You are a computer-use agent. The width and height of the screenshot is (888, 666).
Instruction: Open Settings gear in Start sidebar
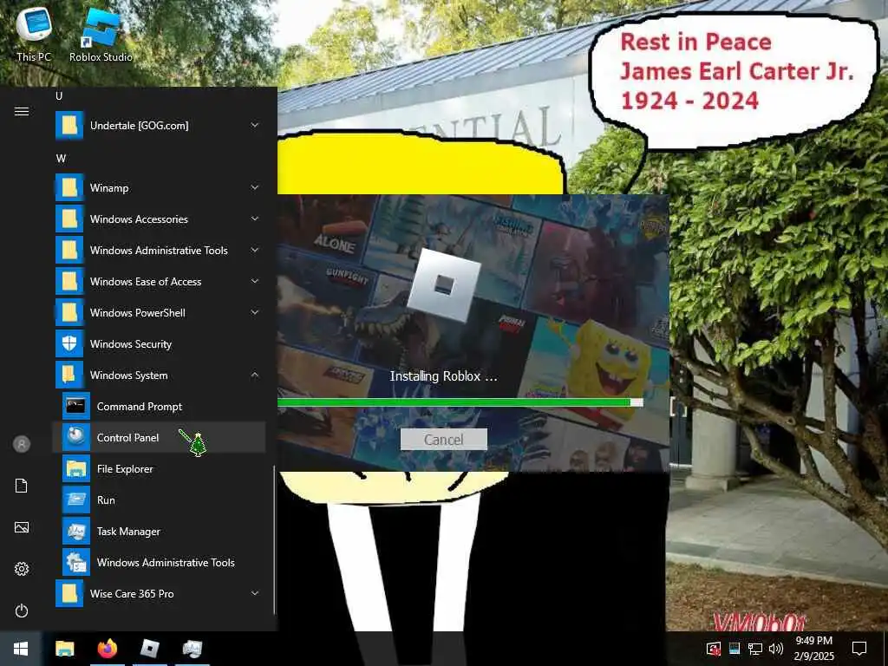22,569
